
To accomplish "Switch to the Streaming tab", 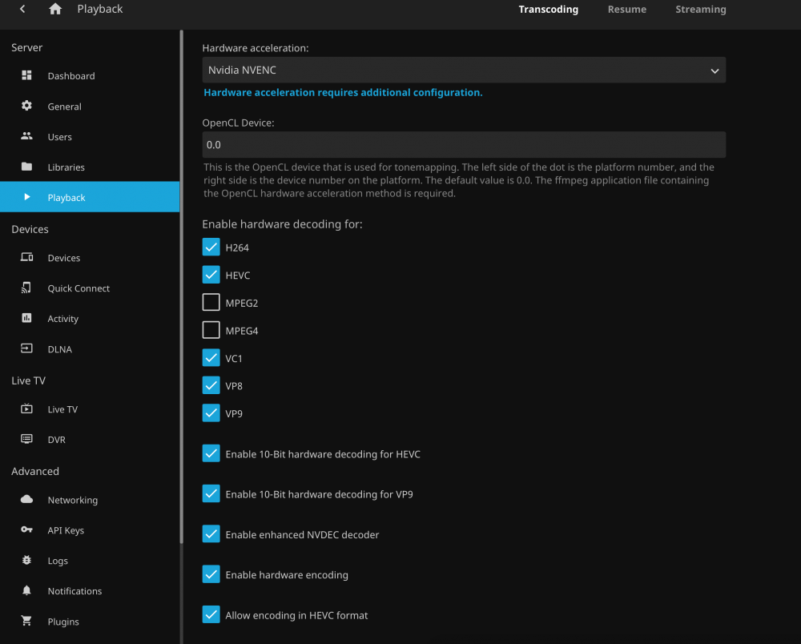I will click(x=700, y=9).
